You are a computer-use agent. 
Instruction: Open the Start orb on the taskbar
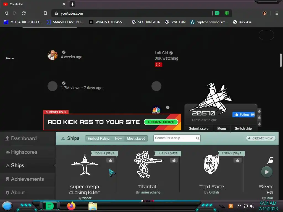7,206
